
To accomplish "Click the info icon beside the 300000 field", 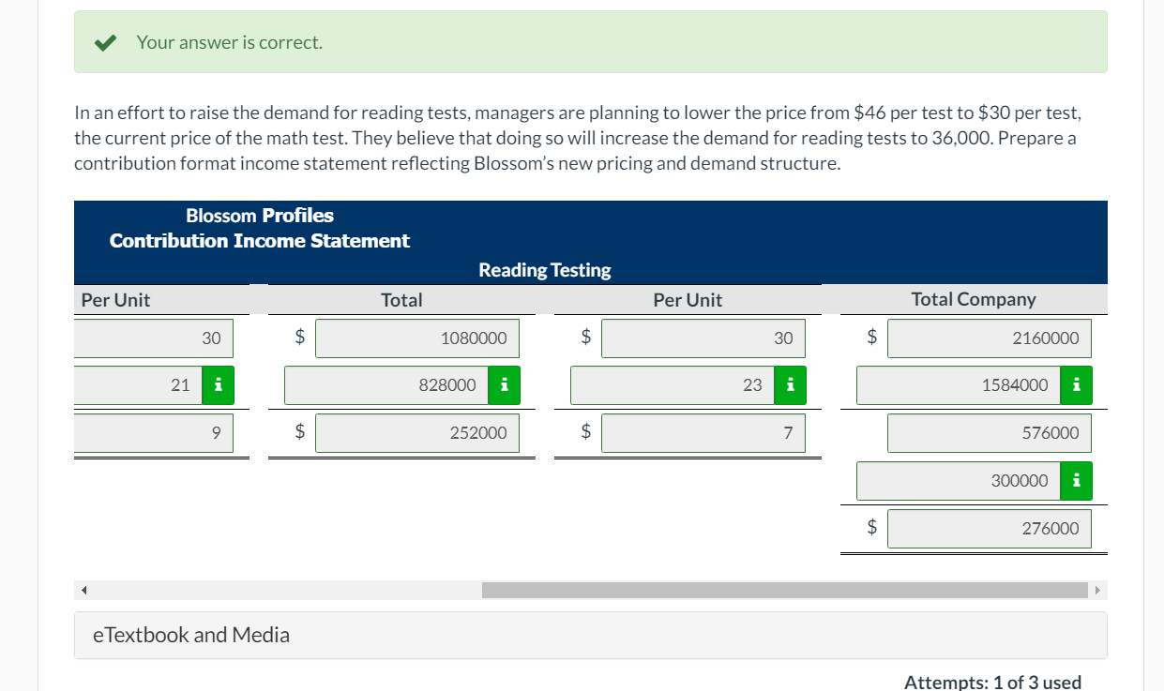I will [1076, 480].
